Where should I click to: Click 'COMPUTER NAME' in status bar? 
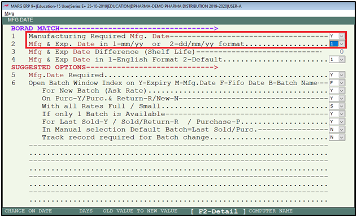pos(271,211)
